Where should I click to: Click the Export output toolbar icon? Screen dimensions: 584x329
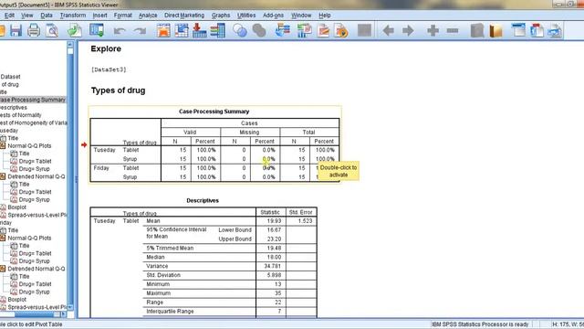pyautogui.click(x=75, y=30)
